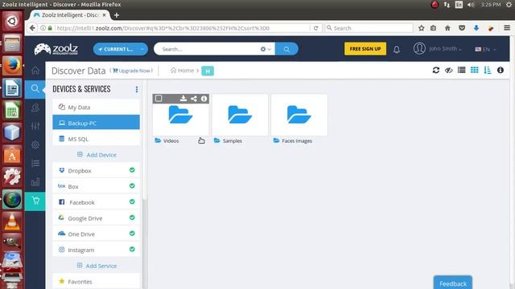Show details info icon in toolbar
Image resolution: width=515 pixels, height=289 pixels.
(501, 70)
